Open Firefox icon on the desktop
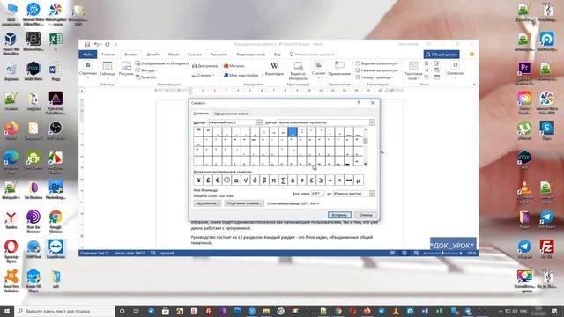 [x=11, y=131]
